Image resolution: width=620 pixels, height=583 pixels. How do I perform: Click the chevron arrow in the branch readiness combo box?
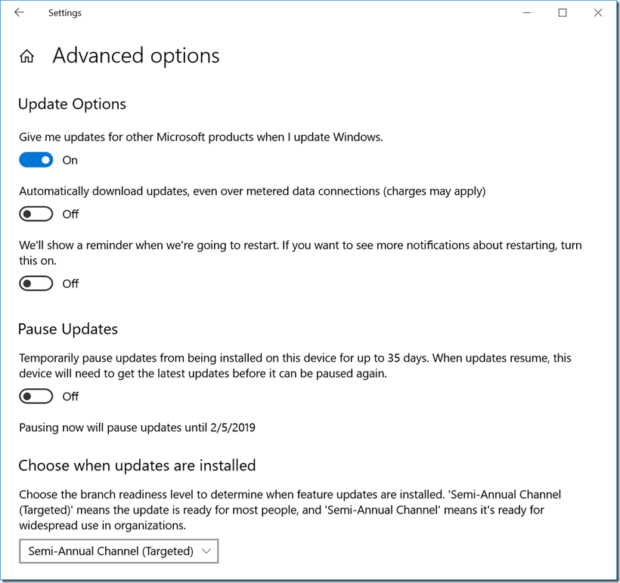tap(206, 551)
